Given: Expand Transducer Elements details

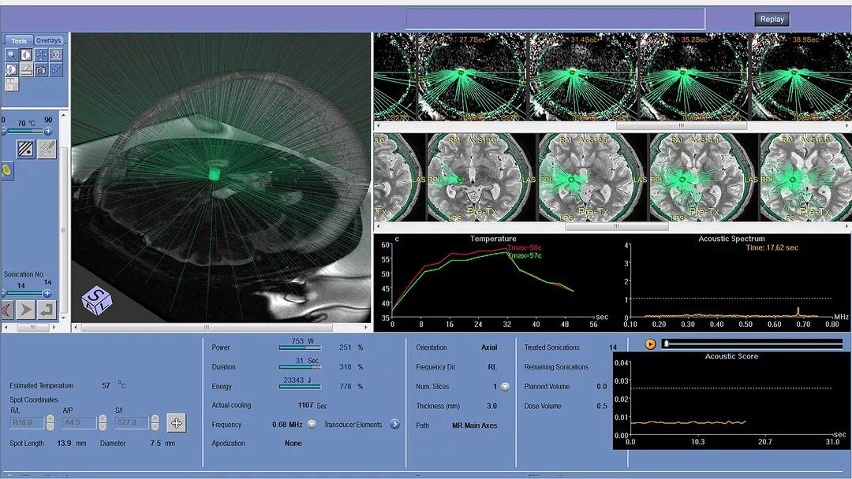Looking at the screenshot, I should click(x=394, y=425).
